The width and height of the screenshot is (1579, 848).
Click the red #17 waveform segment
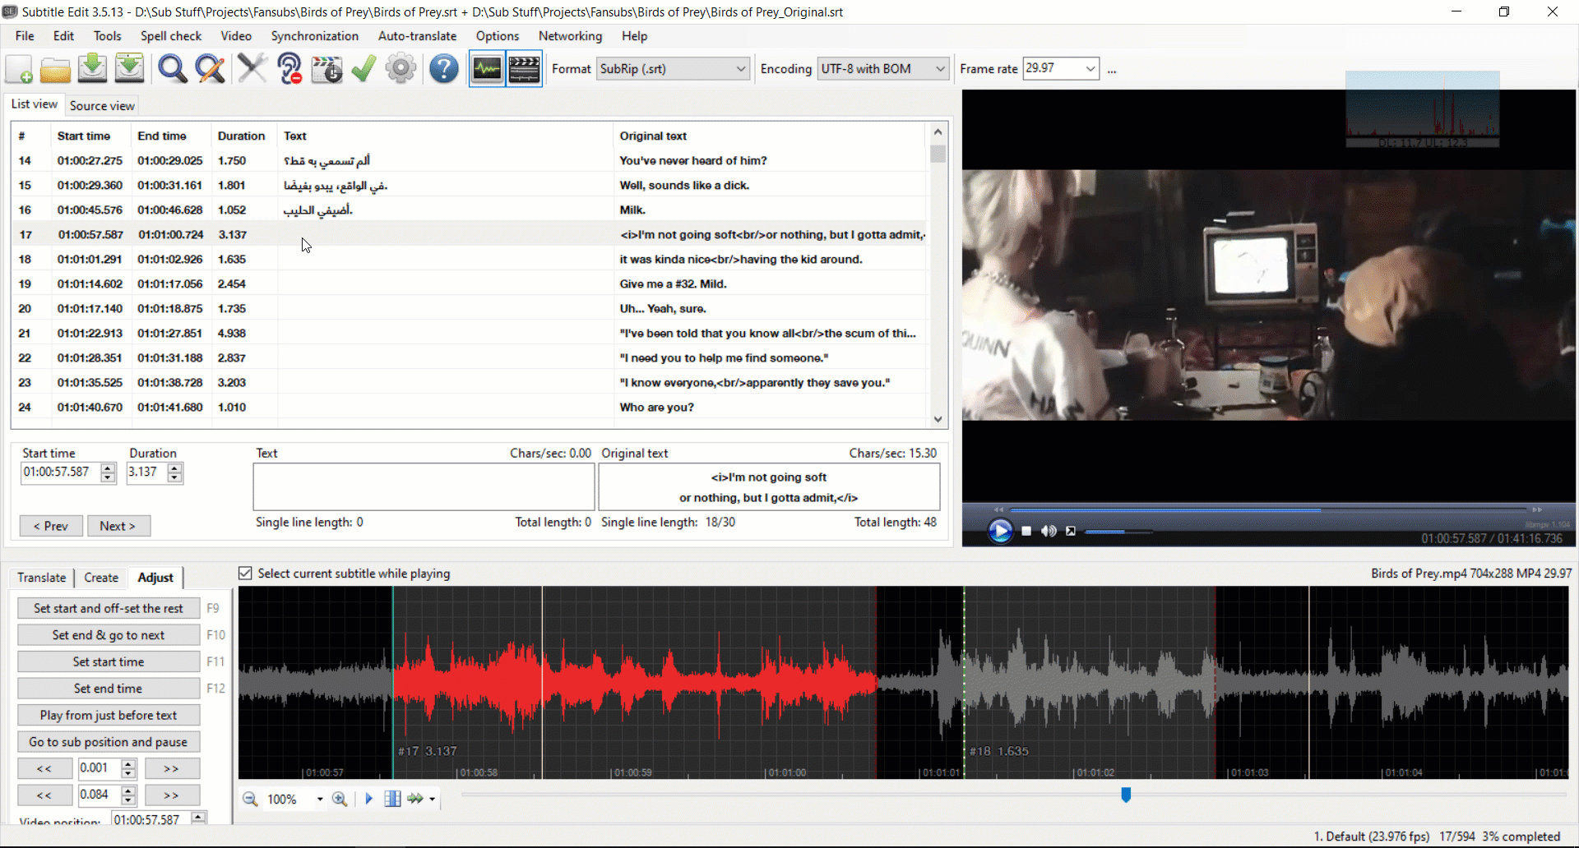pyautogui.click(x=634, y=682)
